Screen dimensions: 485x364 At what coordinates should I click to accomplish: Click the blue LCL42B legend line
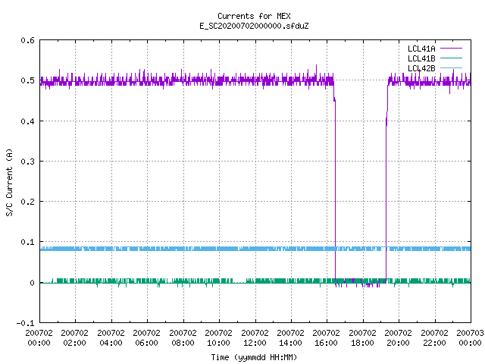tap(451, 67)
